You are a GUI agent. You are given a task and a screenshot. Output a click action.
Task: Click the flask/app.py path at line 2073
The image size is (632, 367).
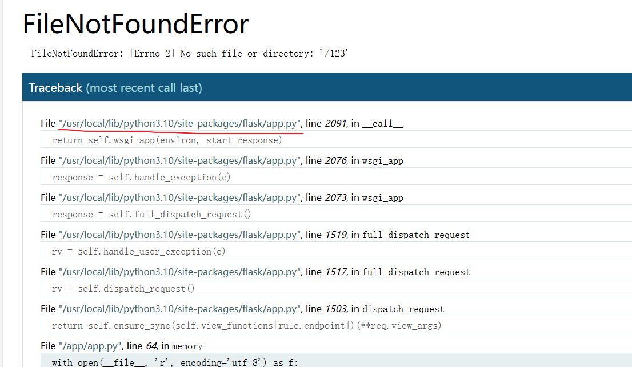(180, 198)
